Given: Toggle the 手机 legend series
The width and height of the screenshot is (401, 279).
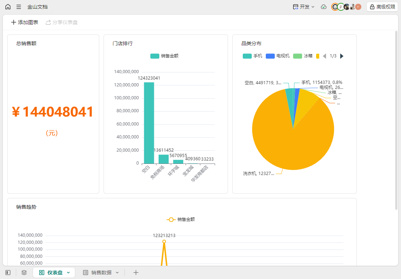Looking at the screenshot, I should click(x=252, y=56).
